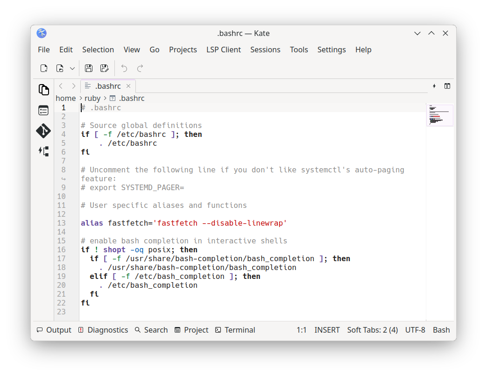Open the Bash syntax mode selector
487x377 pixels.
point(441,330)
